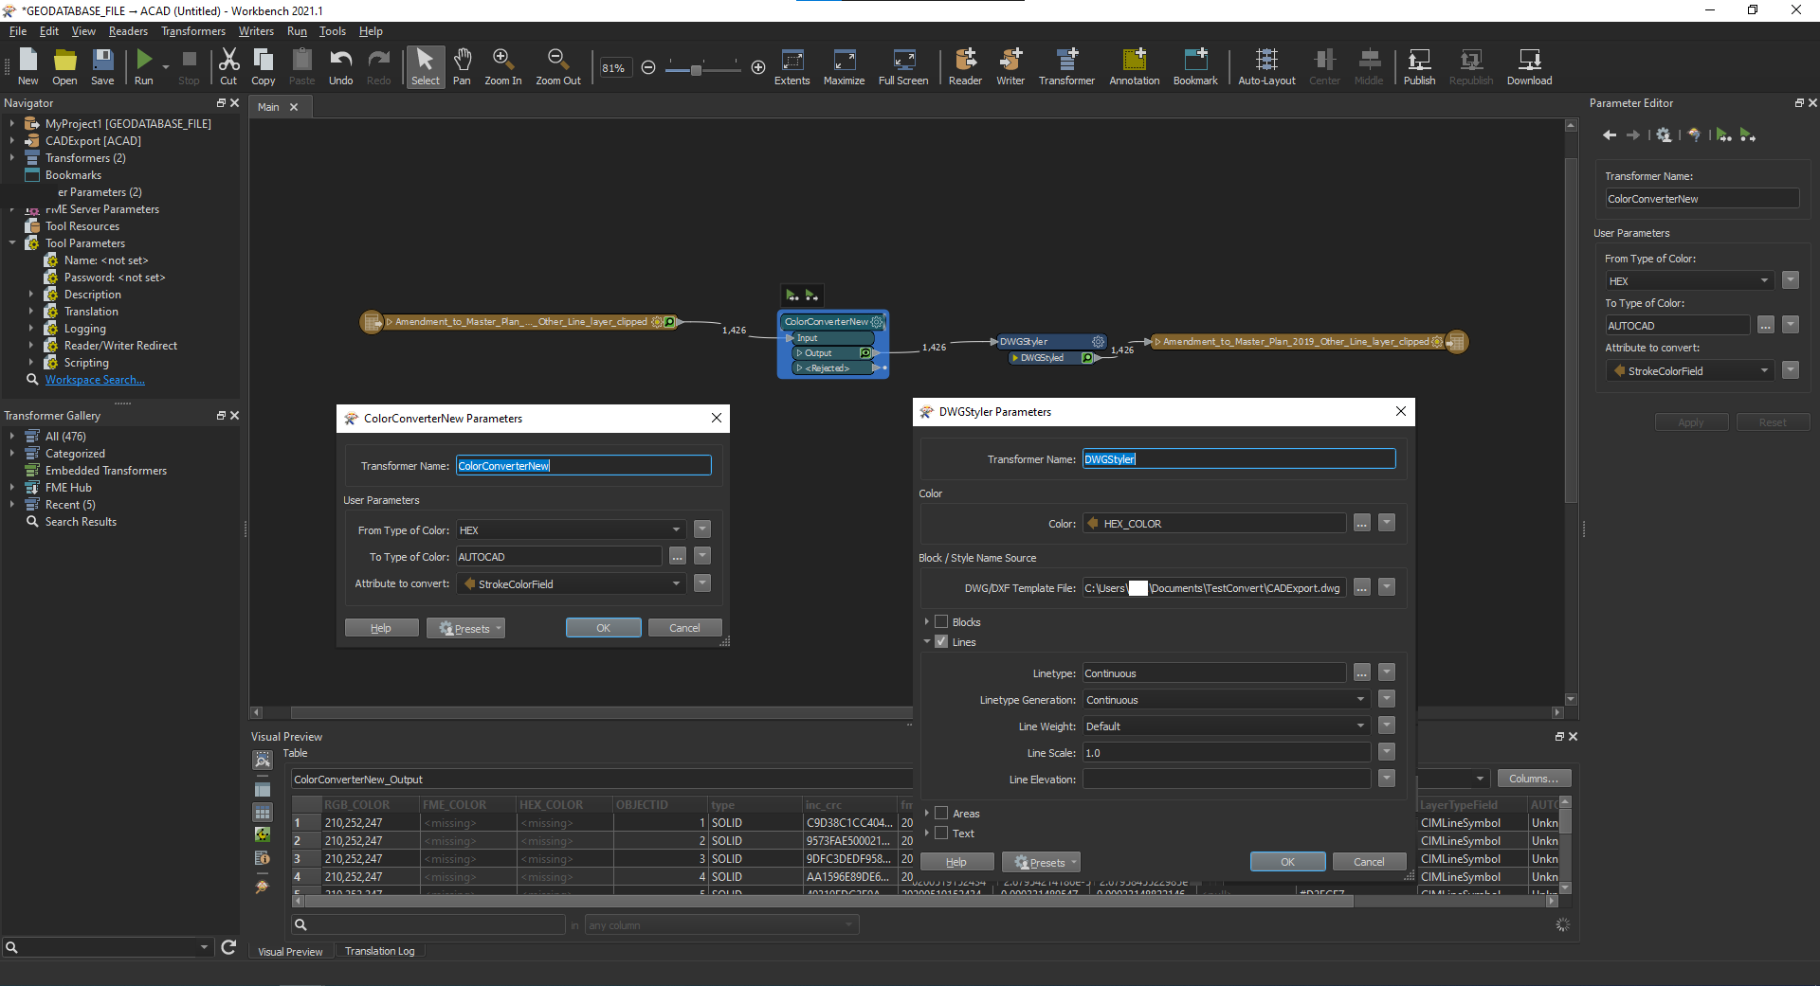The width and height of the screenshot is (1820, 986).
Task: Open the Readers menu
Action: (x=128, y=31)
